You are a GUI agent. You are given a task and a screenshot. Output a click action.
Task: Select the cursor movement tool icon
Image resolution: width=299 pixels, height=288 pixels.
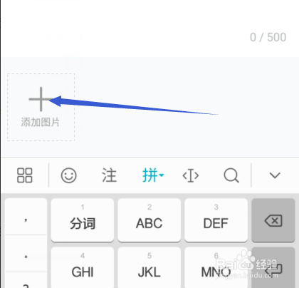(x=191, y=175)
